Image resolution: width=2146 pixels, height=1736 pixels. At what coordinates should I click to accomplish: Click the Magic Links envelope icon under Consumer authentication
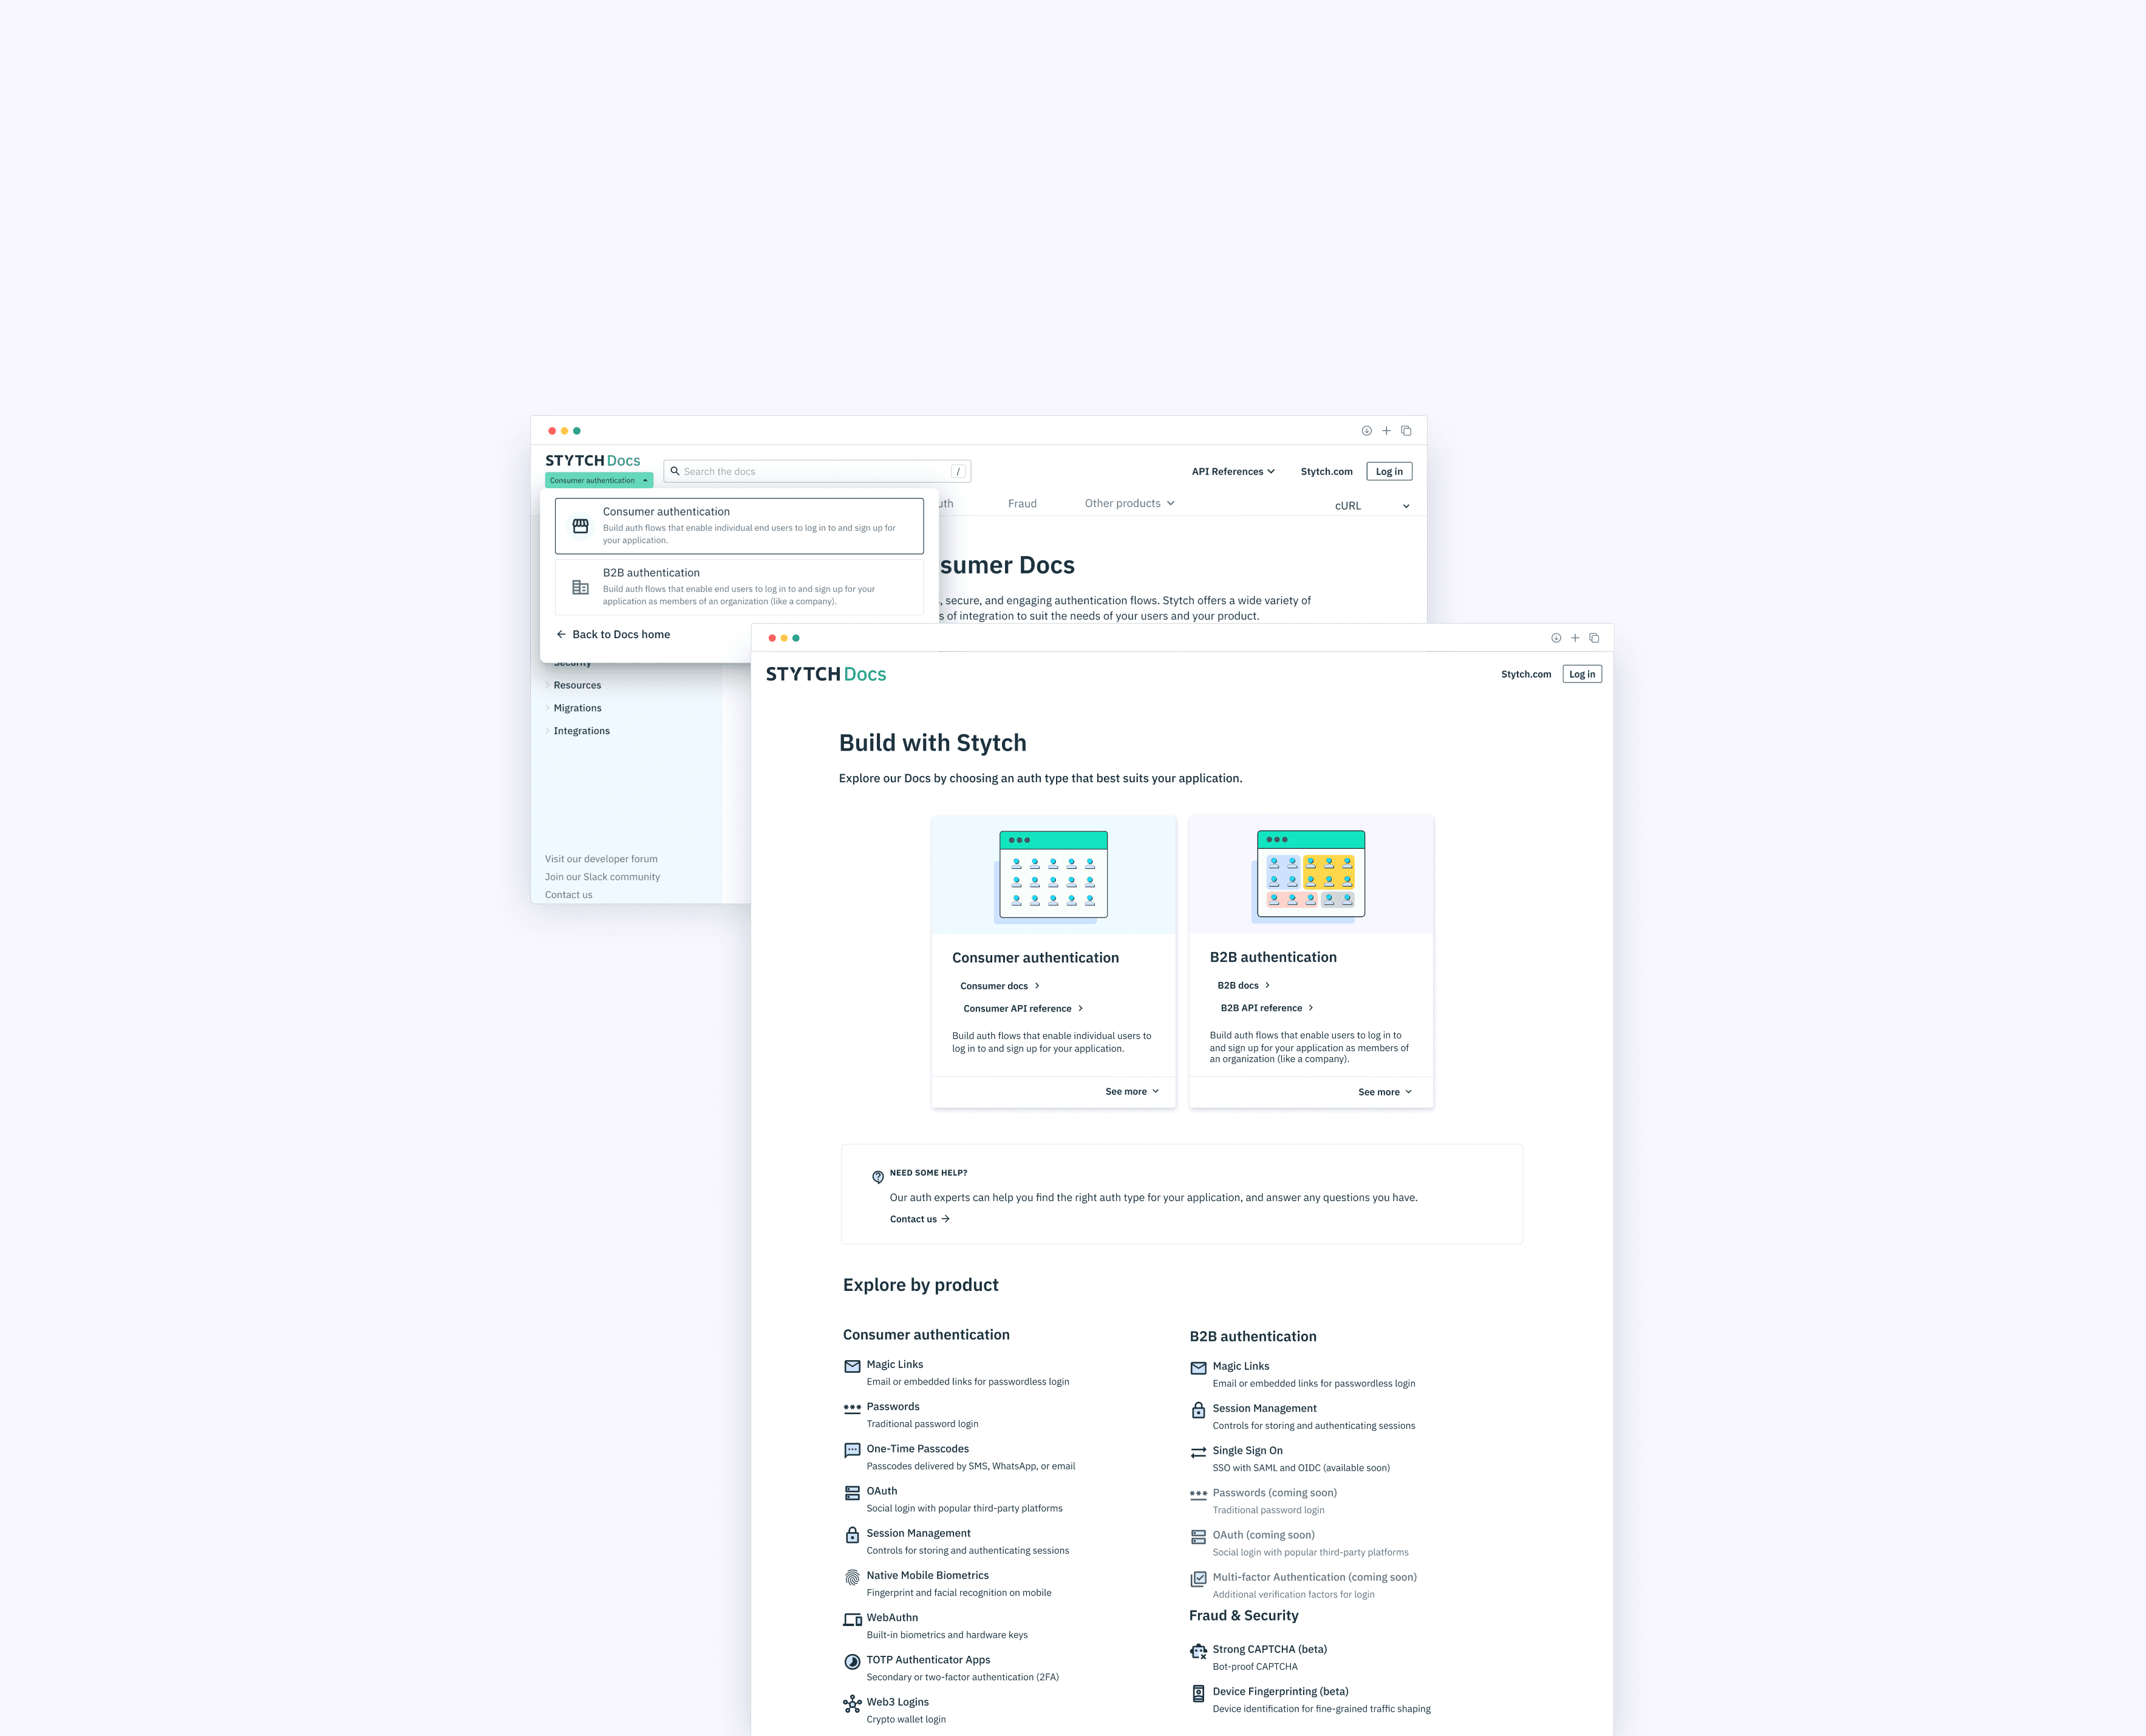pos(852,1366)
